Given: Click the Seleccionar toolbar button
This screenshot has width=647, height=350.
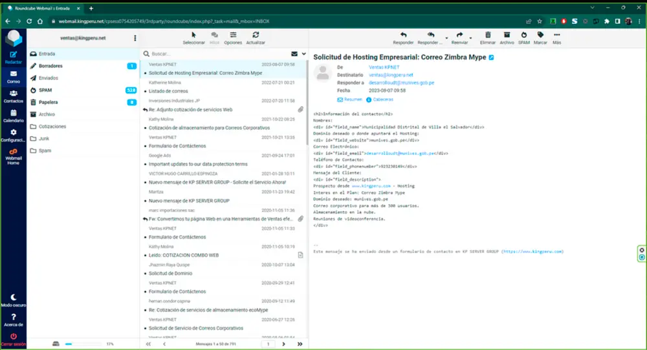Looking at the screenshot, I should pos(193,38).
